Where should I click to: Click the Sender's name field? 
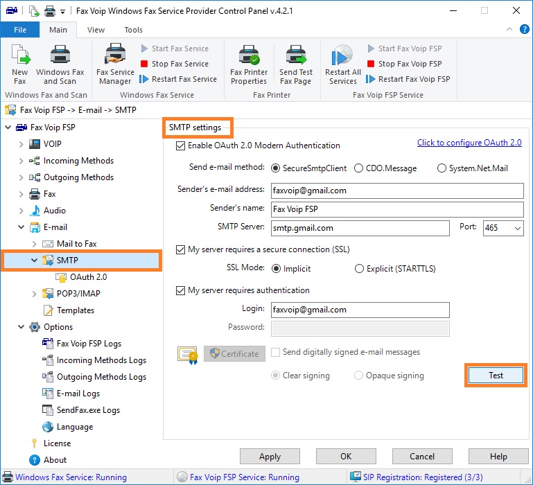[x=397, y=210]
